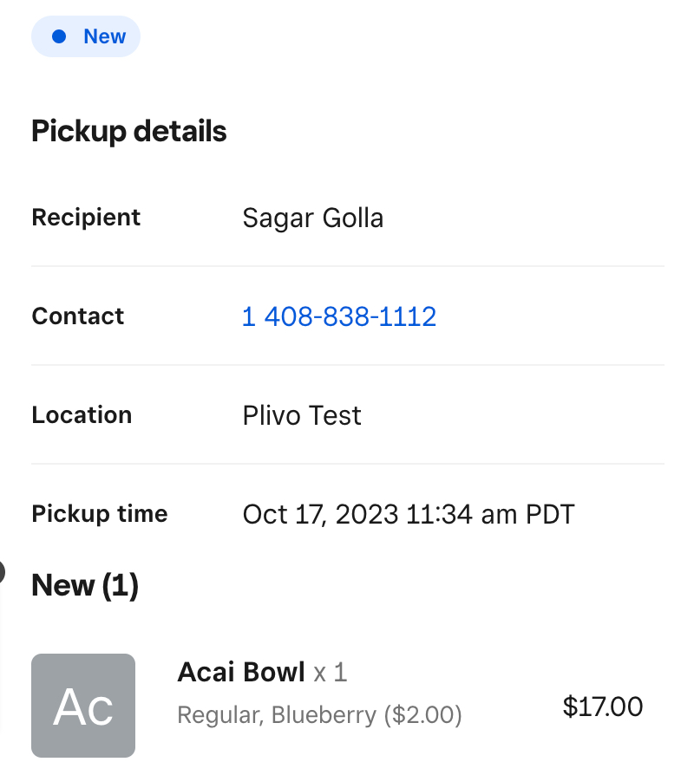Viewport: 694px width, 775px height.
Task: Click the Recipient field label
Action: tap(86, 217)
